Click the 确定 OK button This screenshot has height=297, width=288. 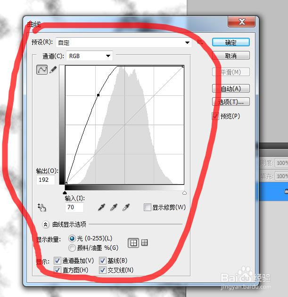tap(230, 42)
